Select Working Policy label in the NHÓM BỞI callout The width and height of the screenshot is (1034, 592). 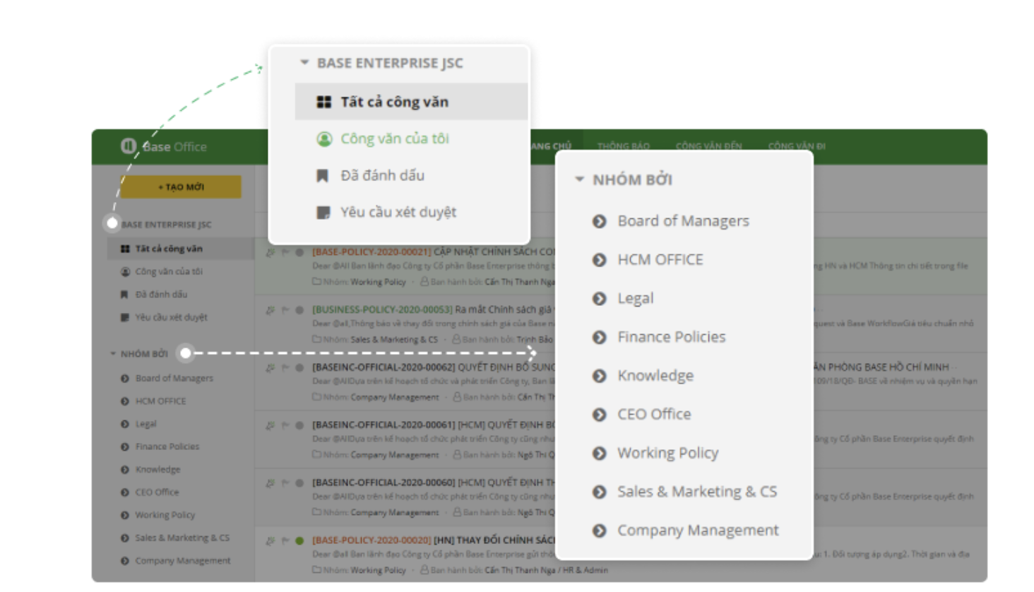(667, 453)
